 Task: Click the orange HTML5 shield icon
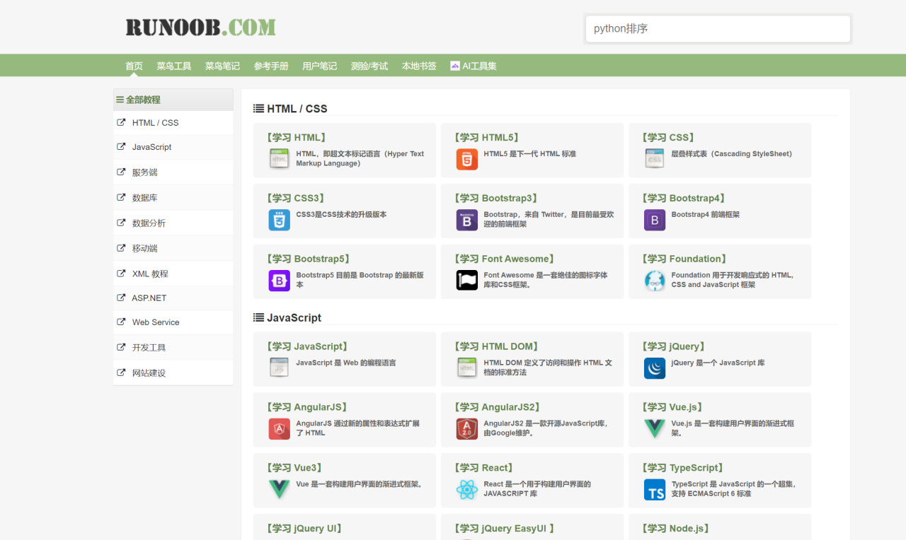(x=466, y=159)
